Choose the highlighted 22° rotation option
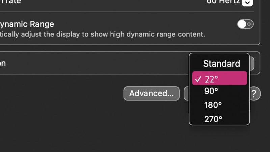Viewport: 270px width, 152px height. (x=220, y=78)
